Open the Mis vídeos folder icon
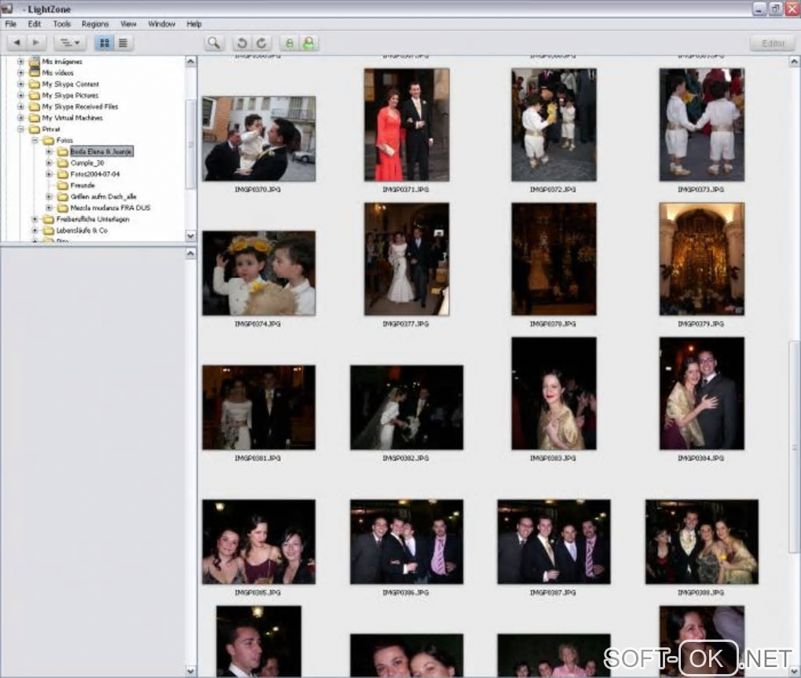Screen dimensions: 801x678 click(x=35, y=72)
